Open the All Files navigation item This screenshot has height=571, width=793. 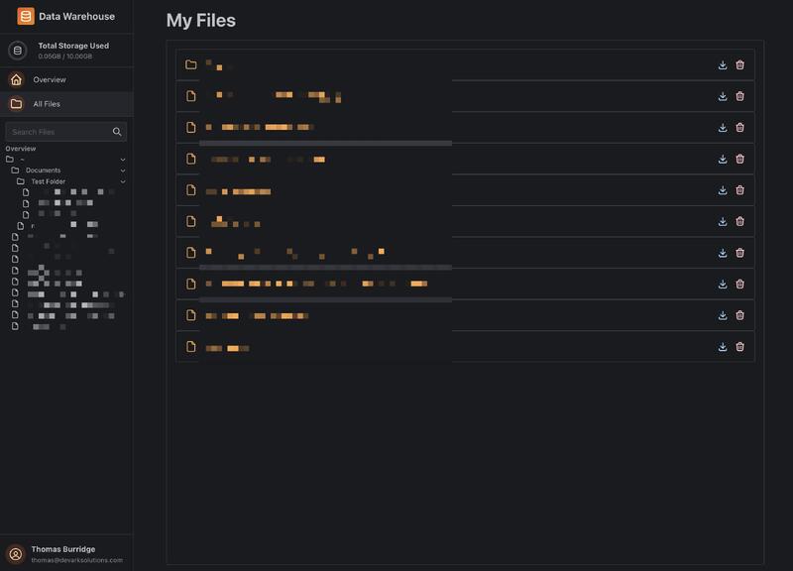tap(47, 104)
